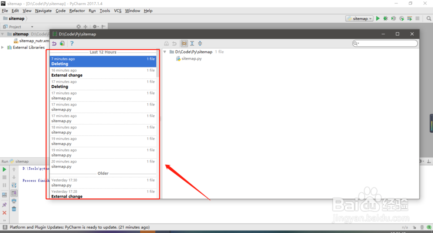The height and width of the screenshot is (233, 433).
Task: Open the Window menu
Action: point(132,11)
